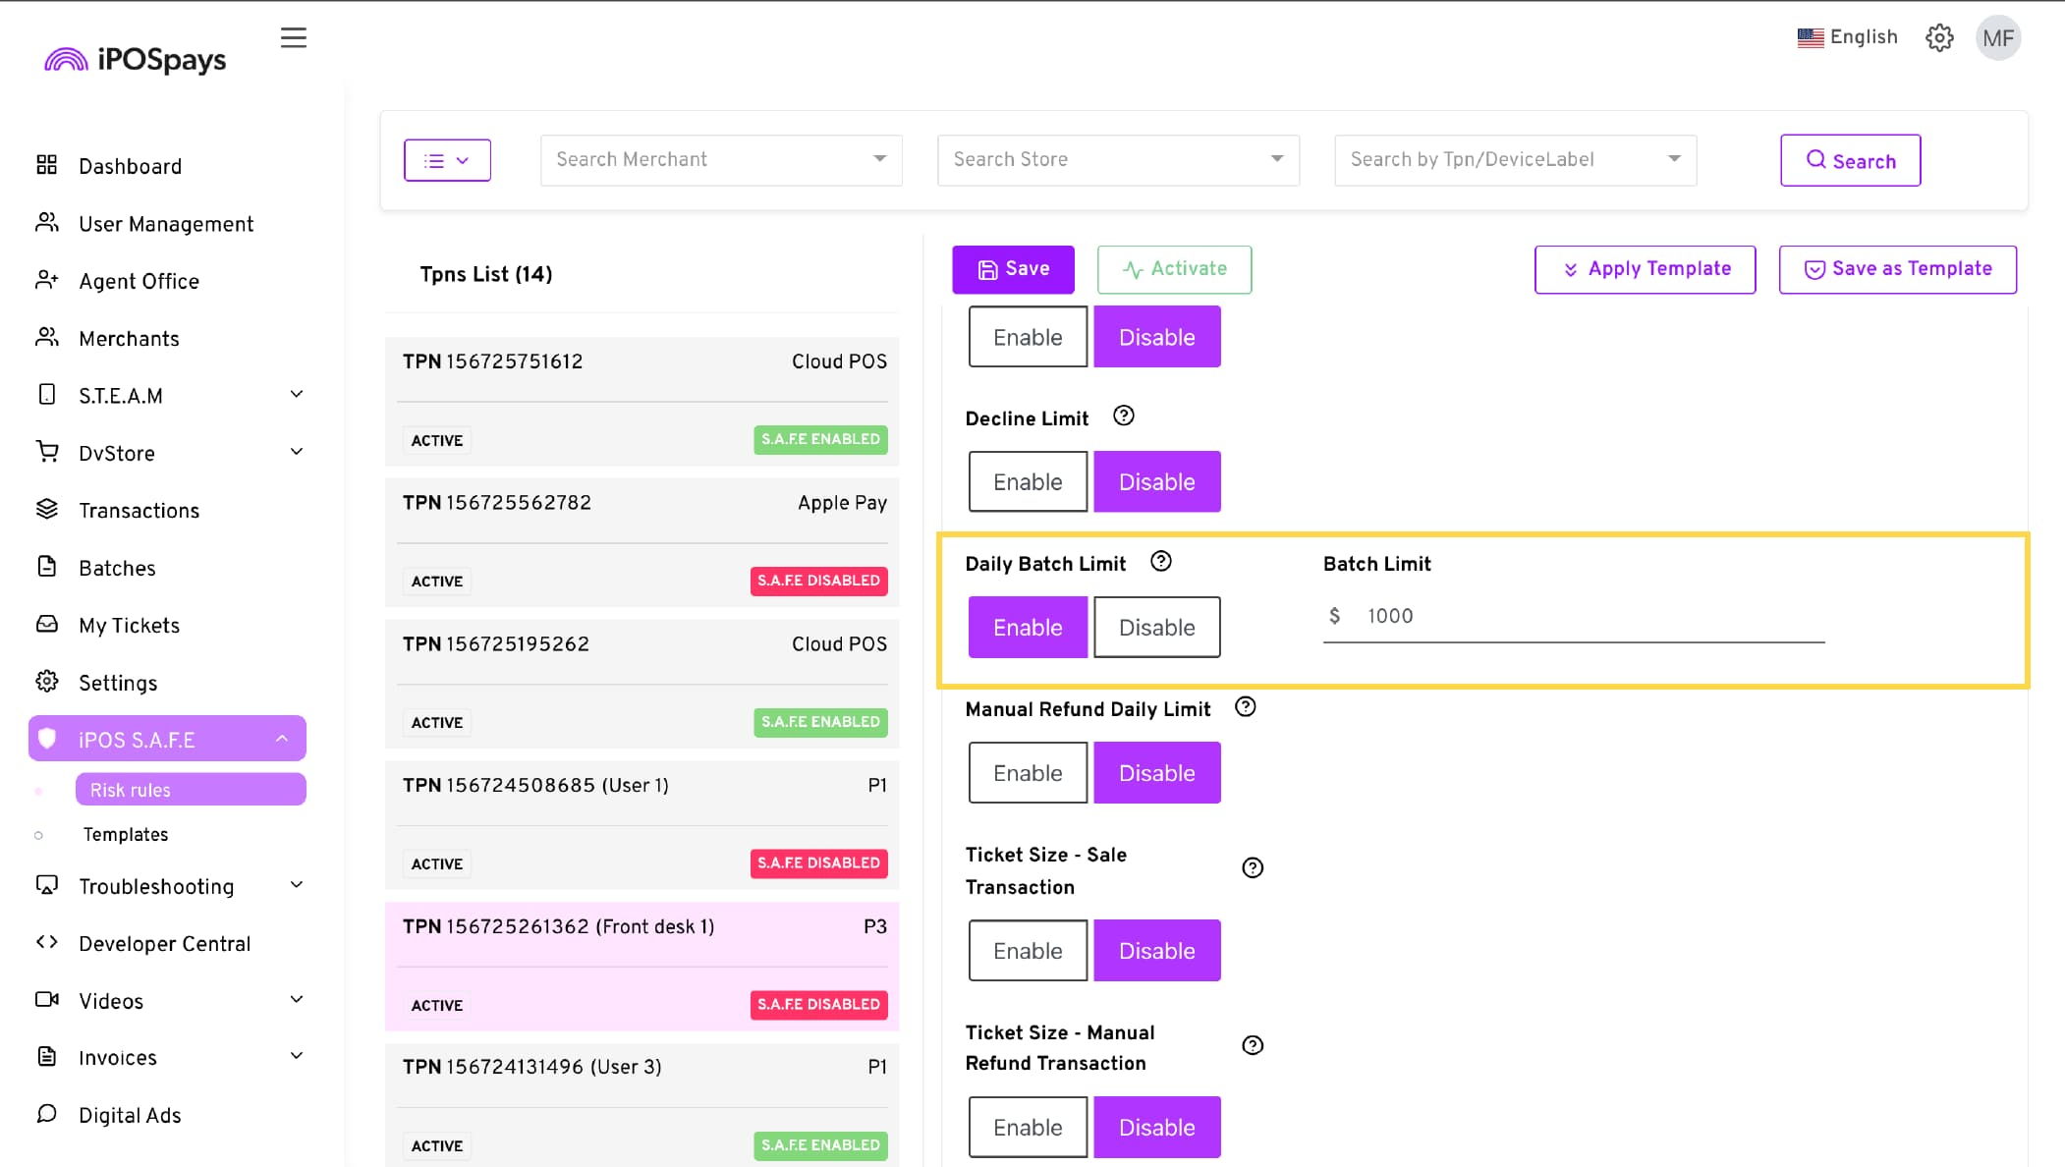Click the Batch Limit amount field
This screenshot has width=2065, height=1167.
pyautogui.click(x=1572, y=616)
